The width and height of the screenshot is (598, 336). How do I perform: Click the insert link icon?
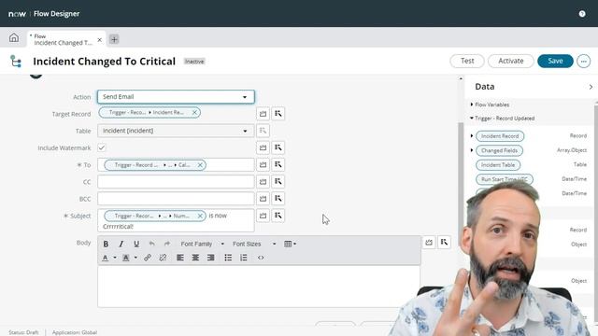(x=148, y=258)
